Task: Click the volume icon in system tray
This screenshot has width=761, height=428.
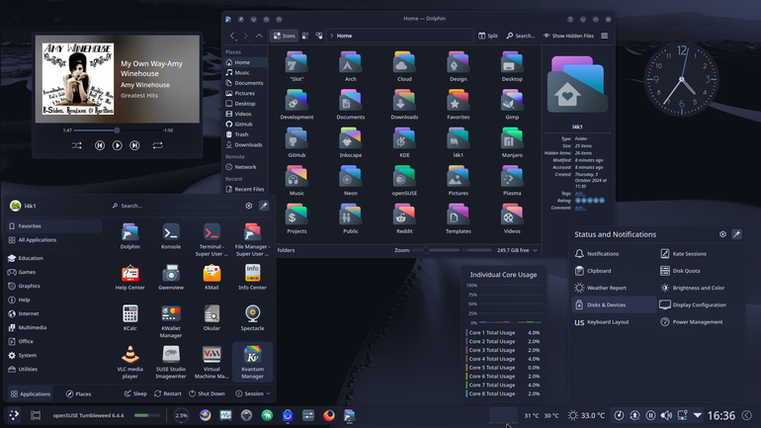Action: click(666, 415)
